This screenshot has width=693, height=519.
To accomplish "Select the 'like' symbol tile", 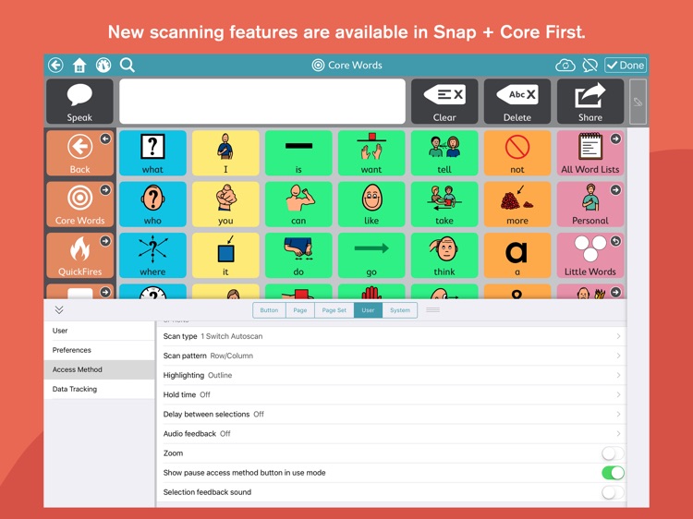I will coord(371,204).
